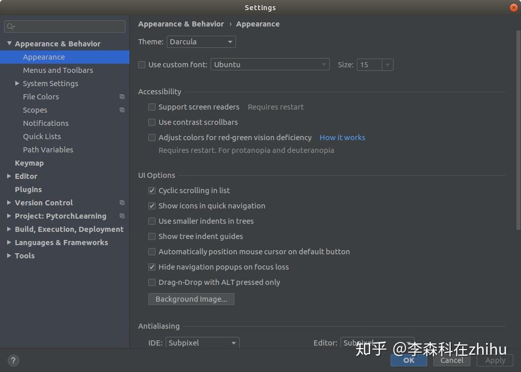Expand the Version Control tree node

pos(9,203)
